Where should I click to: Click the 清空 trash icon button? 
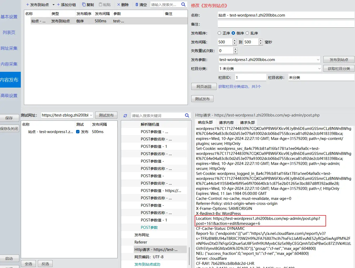(141, 5)
